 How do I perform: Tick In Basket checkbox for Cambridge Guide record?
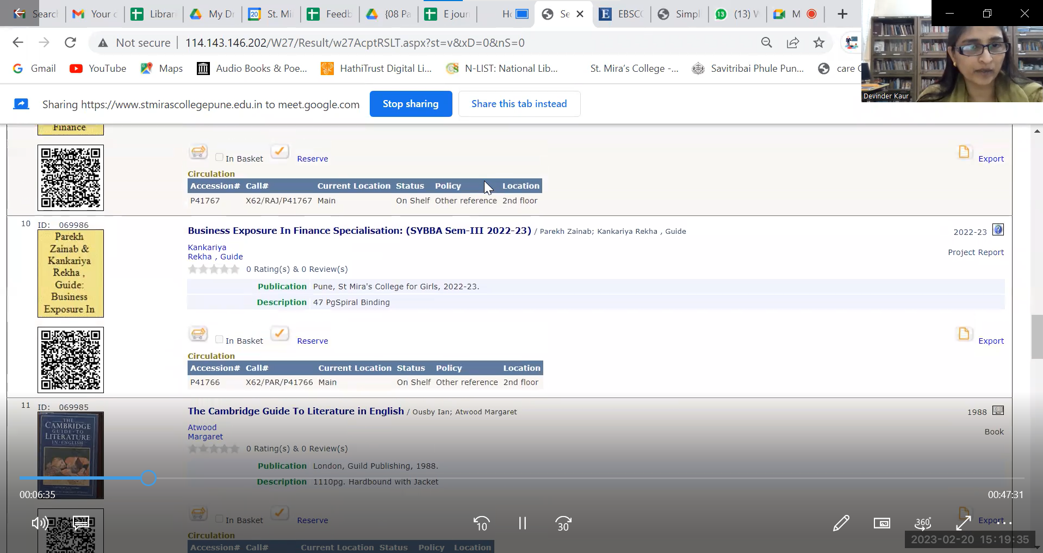(219, 519)
